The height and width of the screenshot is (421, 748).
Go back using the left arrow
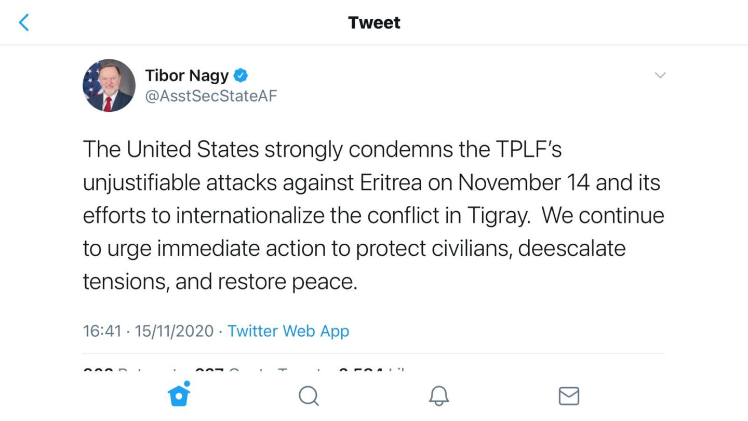(x=24, y=23)
